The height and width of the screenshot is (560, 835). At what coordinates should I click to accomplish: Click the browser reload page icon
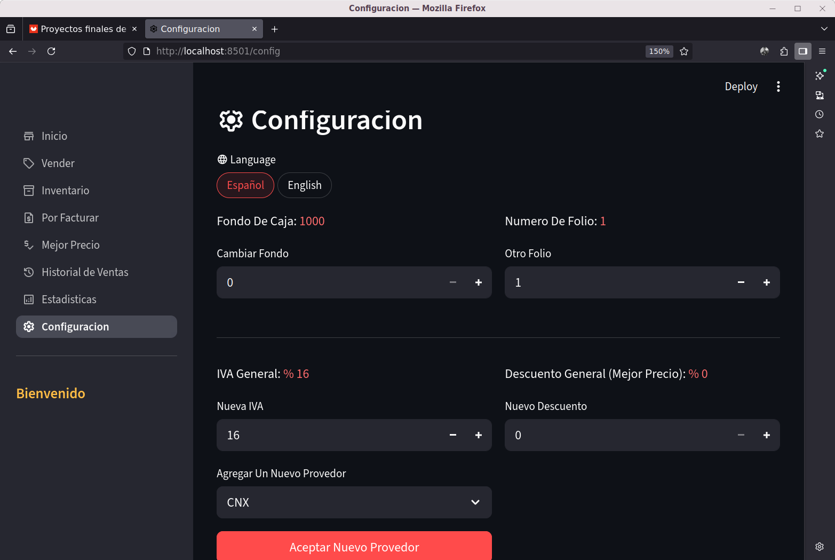coord(51,51)
